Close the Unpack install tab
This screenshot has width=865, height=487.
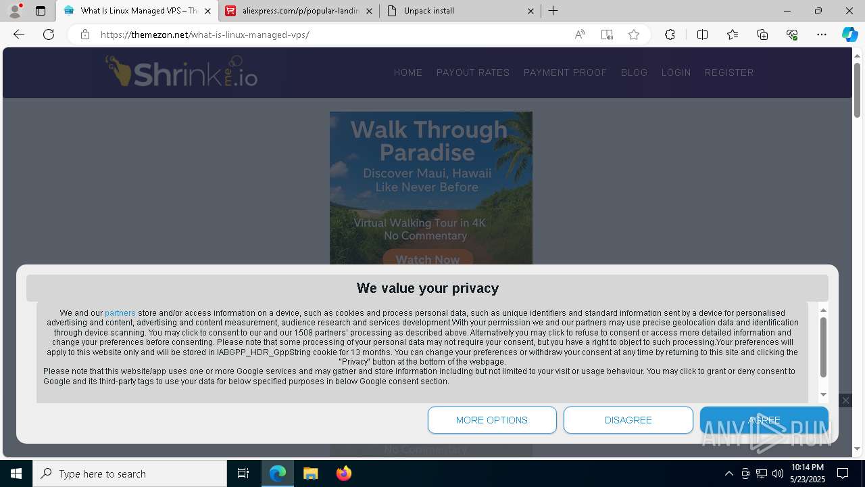530,11
